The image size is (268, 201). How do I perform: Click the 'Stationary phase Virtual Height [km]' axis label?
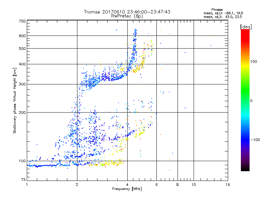[15, 101]
